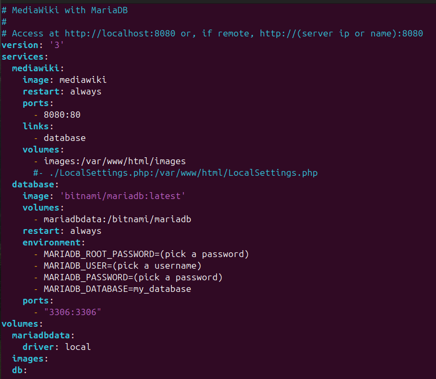The image size is (436, 379).
Task: Click the mariadbdata:/bitnami/mariadb volume entry
Action: tap(114, 219)
